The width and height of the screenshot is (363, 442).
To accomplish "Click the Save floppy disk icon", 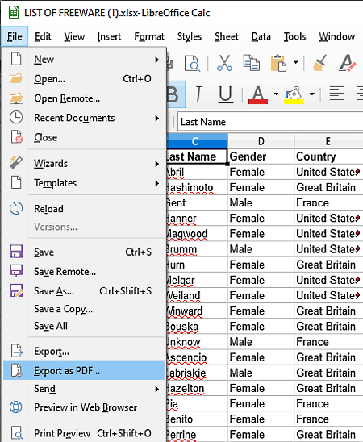I will coord(16,252).
